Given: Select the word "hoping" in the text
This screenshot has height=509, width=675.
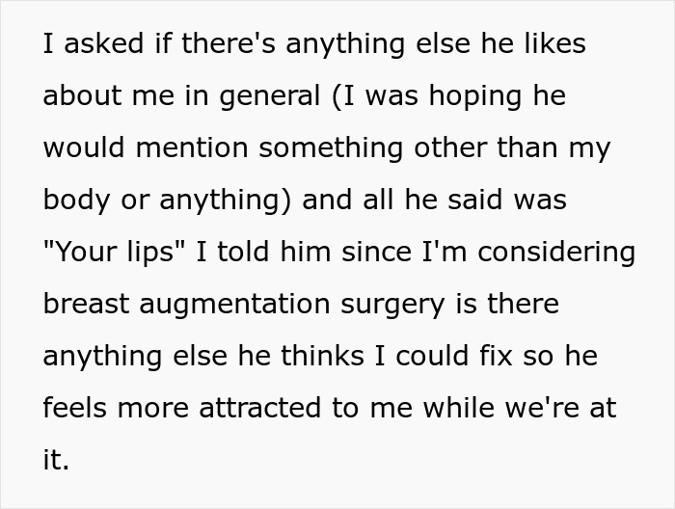Looking at the screenshot, I should click(x=475, y=96).
